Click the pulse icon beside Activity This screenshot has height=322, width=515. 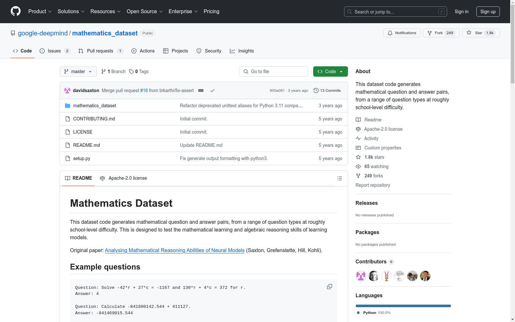[358, 138]
